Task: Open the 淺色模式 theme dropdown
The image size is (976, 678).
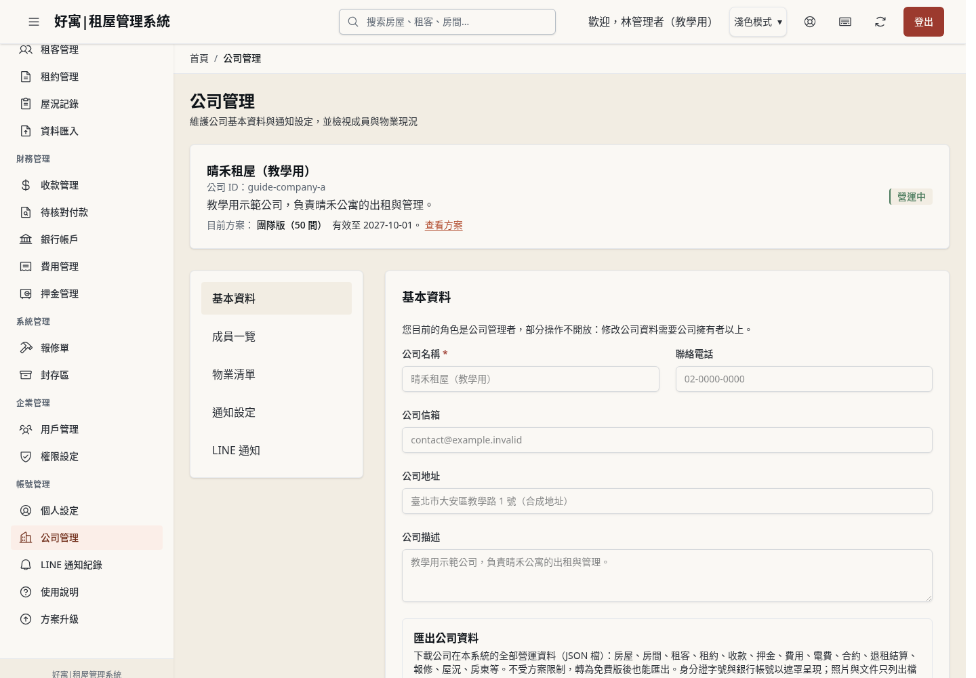Action: click(758, 22)
